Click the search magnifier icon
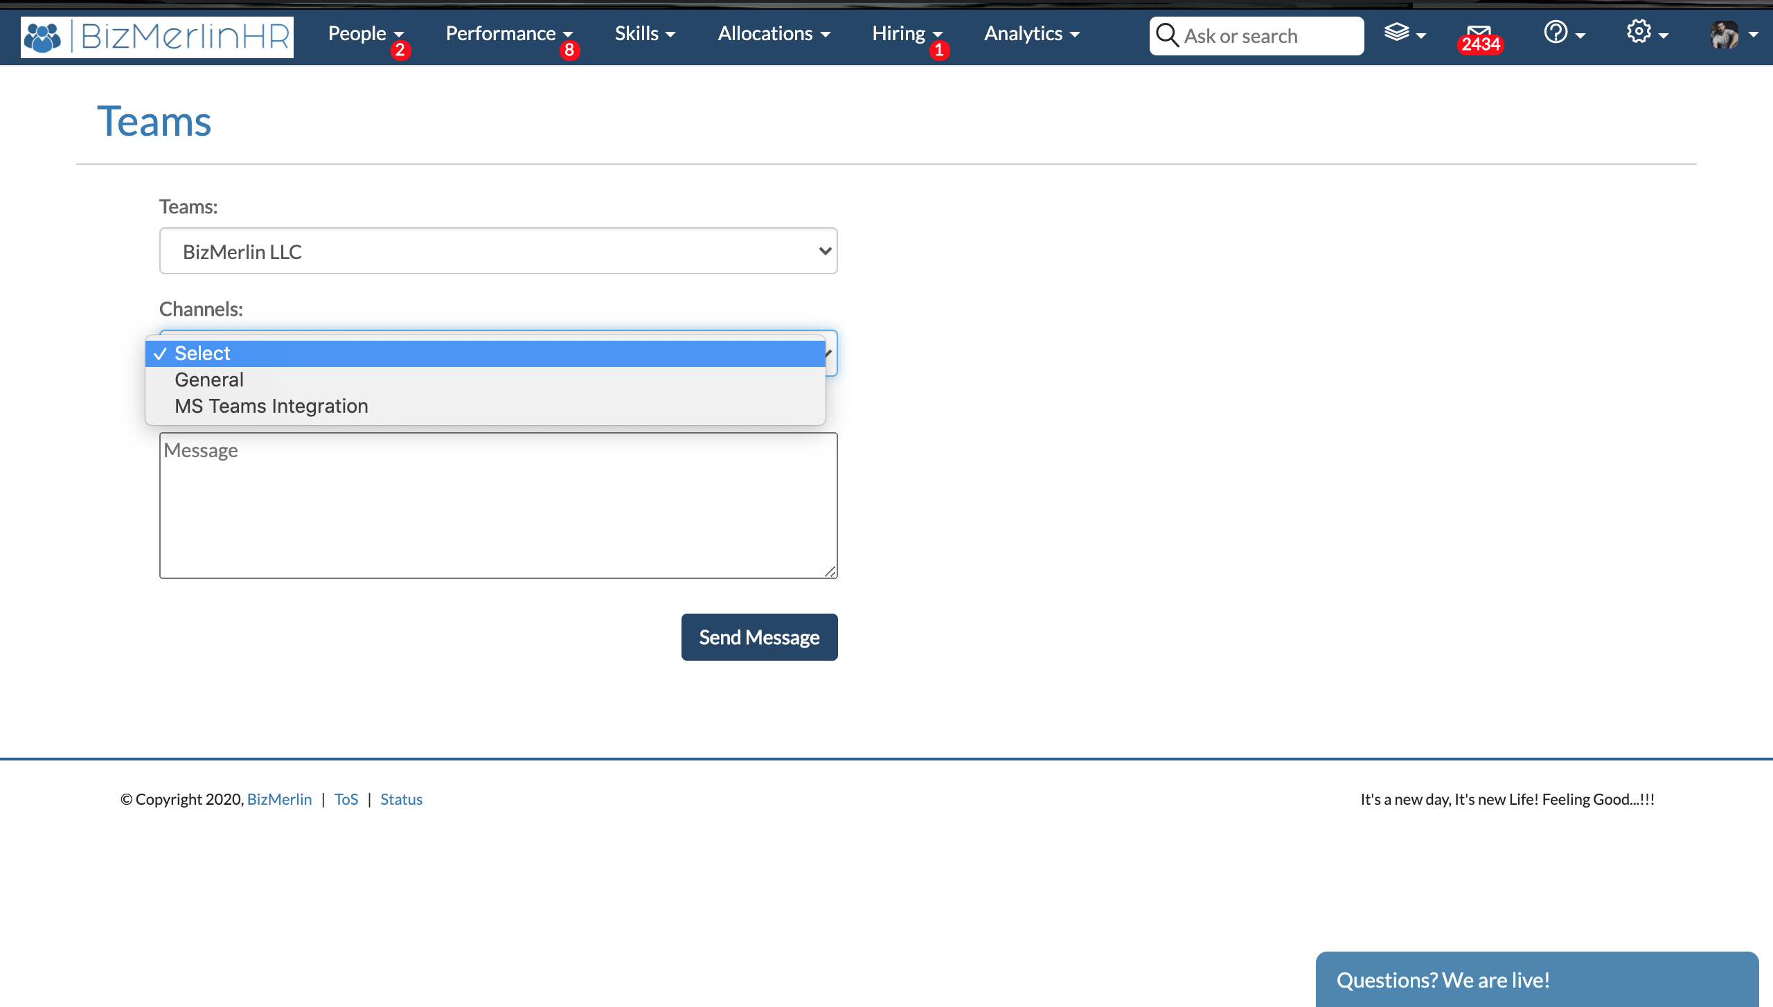1773x1007 pixels. tap(1167, 35)
